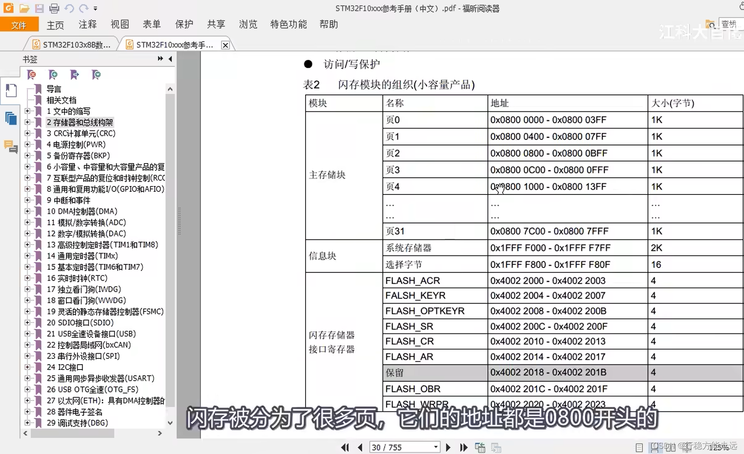744x454 pixels.
Task: Expand the 16 实时时钟(RTC) bookmark node
Action: (27, 278)
